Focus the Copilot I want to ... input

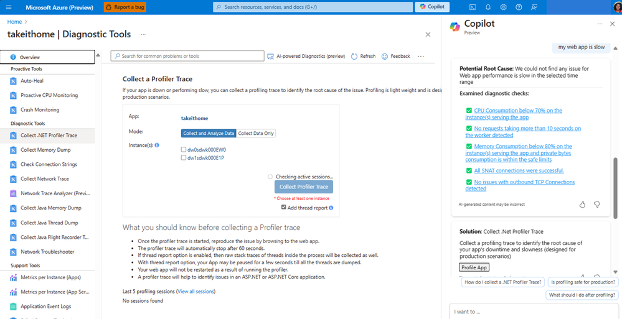[x=534, y=312]
